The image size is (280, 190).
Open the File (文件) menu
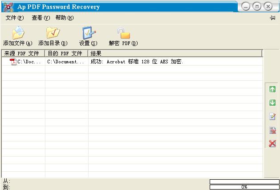tap(15, 18)
